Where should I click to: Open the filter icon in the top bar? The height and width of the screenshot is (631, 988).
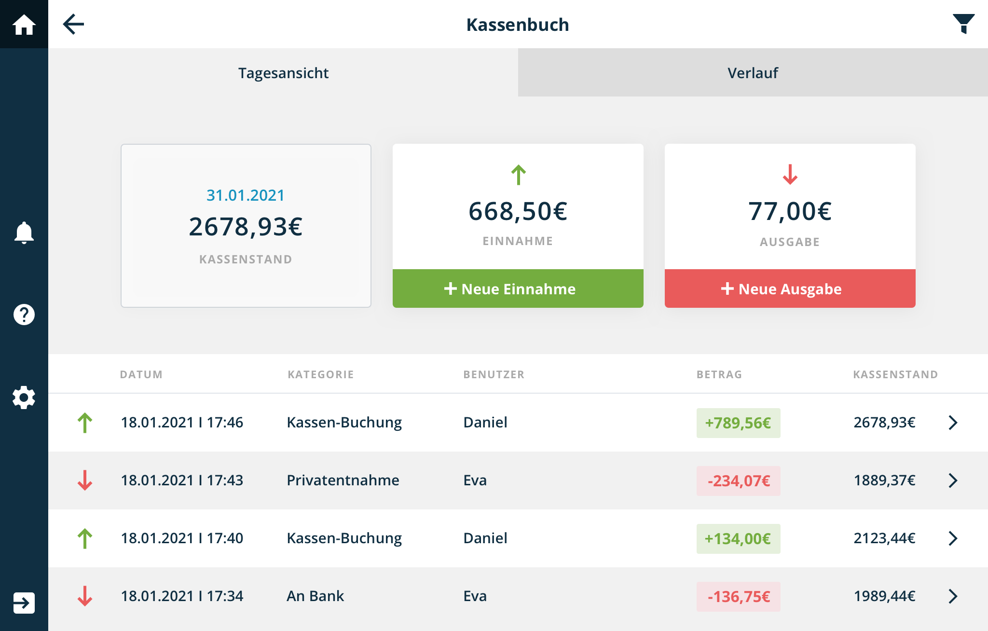(963, 24)
